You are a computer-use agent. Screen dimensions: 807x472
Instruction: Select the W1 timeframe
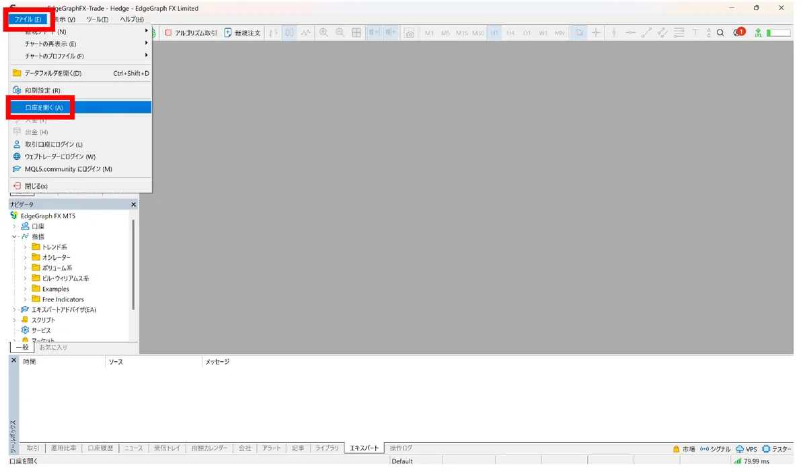(543, 32)
